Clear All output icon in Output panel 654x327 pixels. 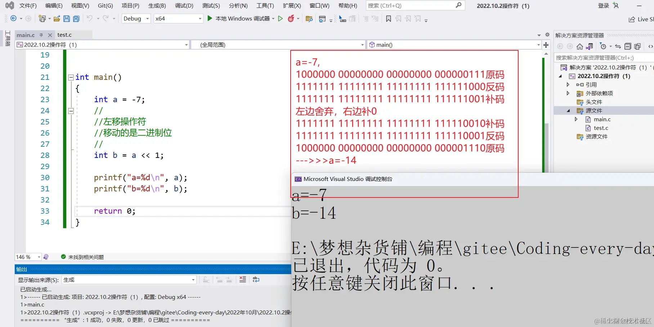[243, 280]
